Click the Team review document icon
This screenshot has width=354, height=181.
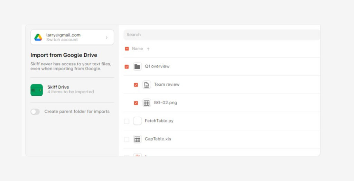147,85
